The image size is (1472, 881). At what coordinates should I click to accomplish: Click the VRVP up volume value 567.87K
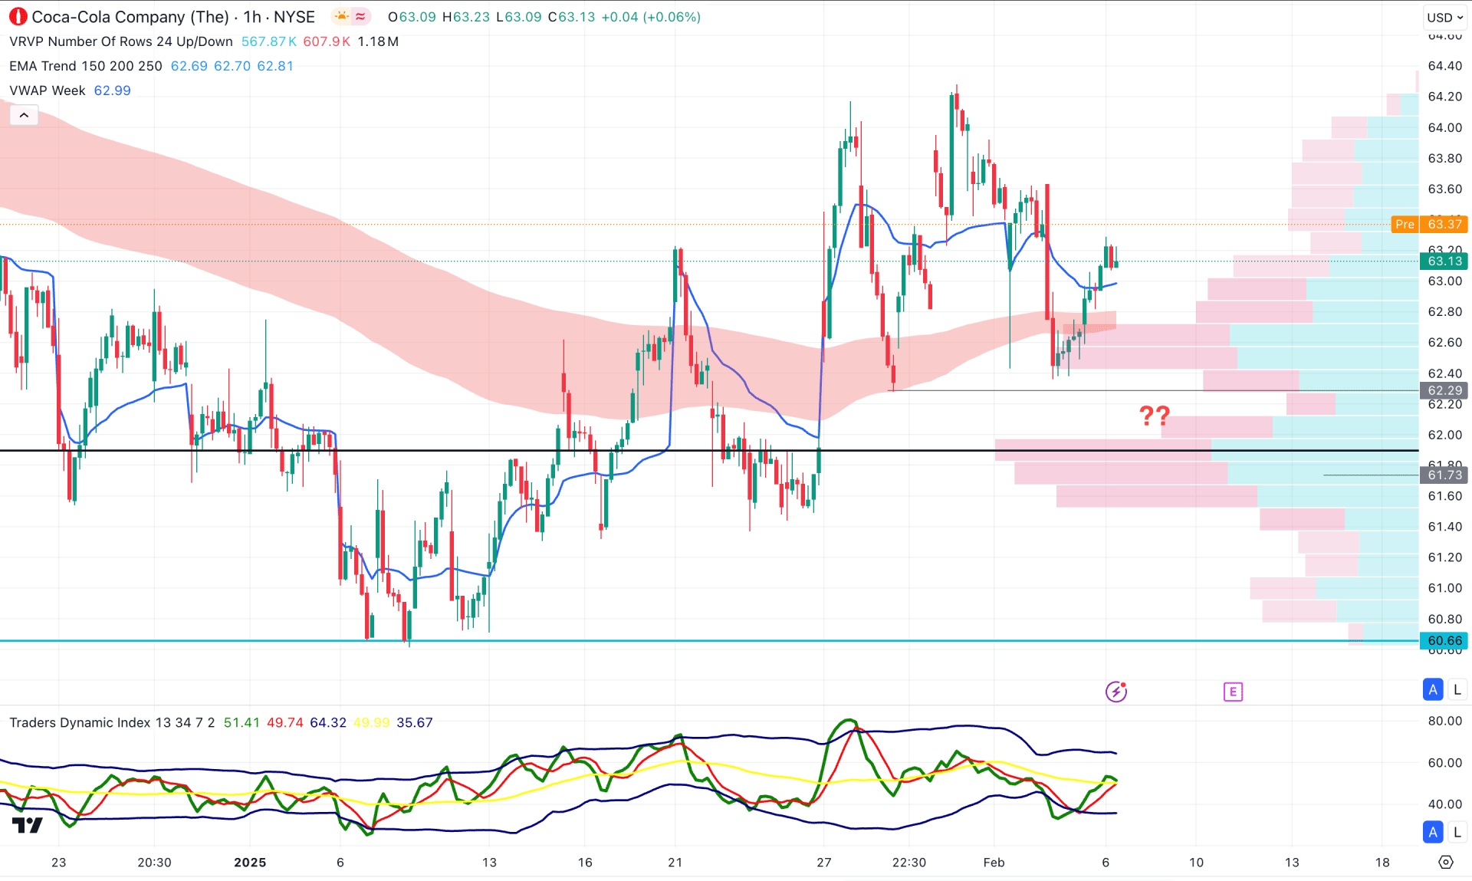pos(268,41)
